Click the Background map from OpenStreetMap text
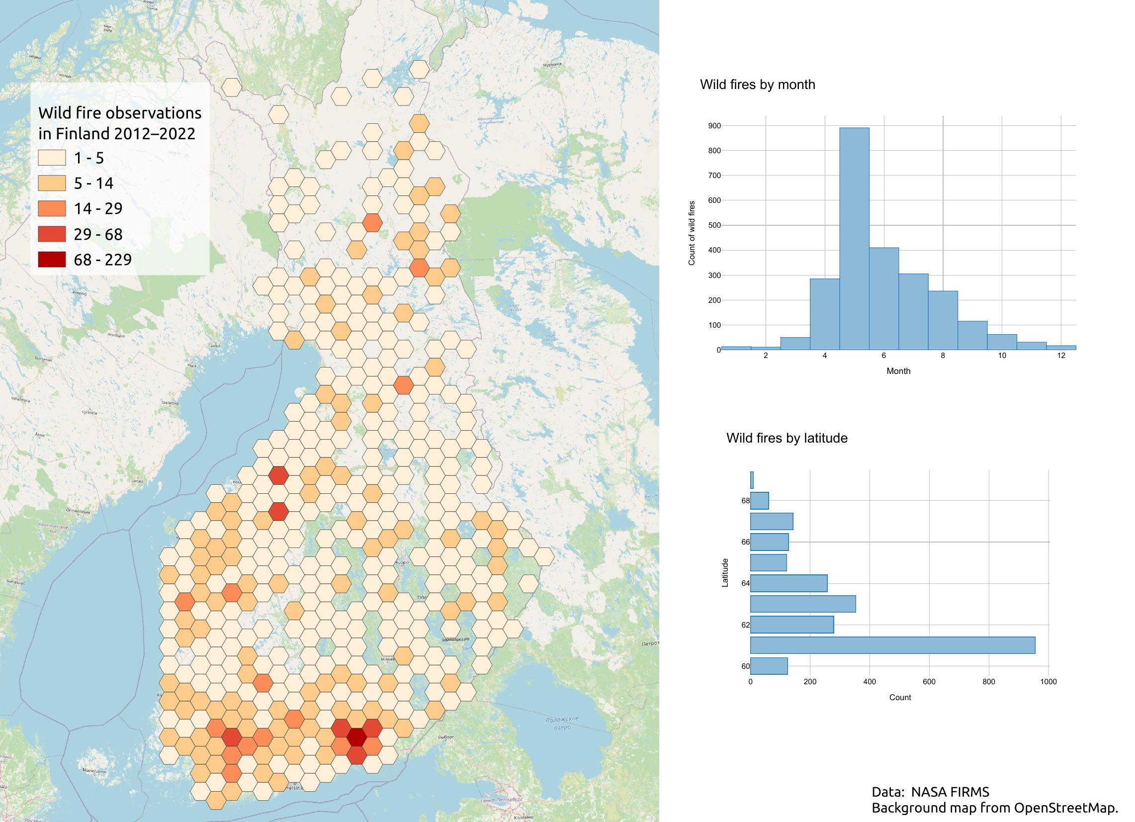Image resolution: width=1135 pixels, height=822 pixels. (x=995, y=808)
